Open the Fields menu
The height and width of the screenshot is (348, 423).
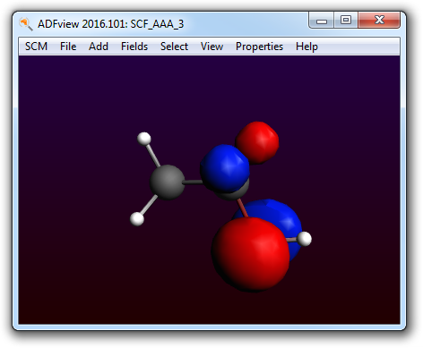point(134,47)
